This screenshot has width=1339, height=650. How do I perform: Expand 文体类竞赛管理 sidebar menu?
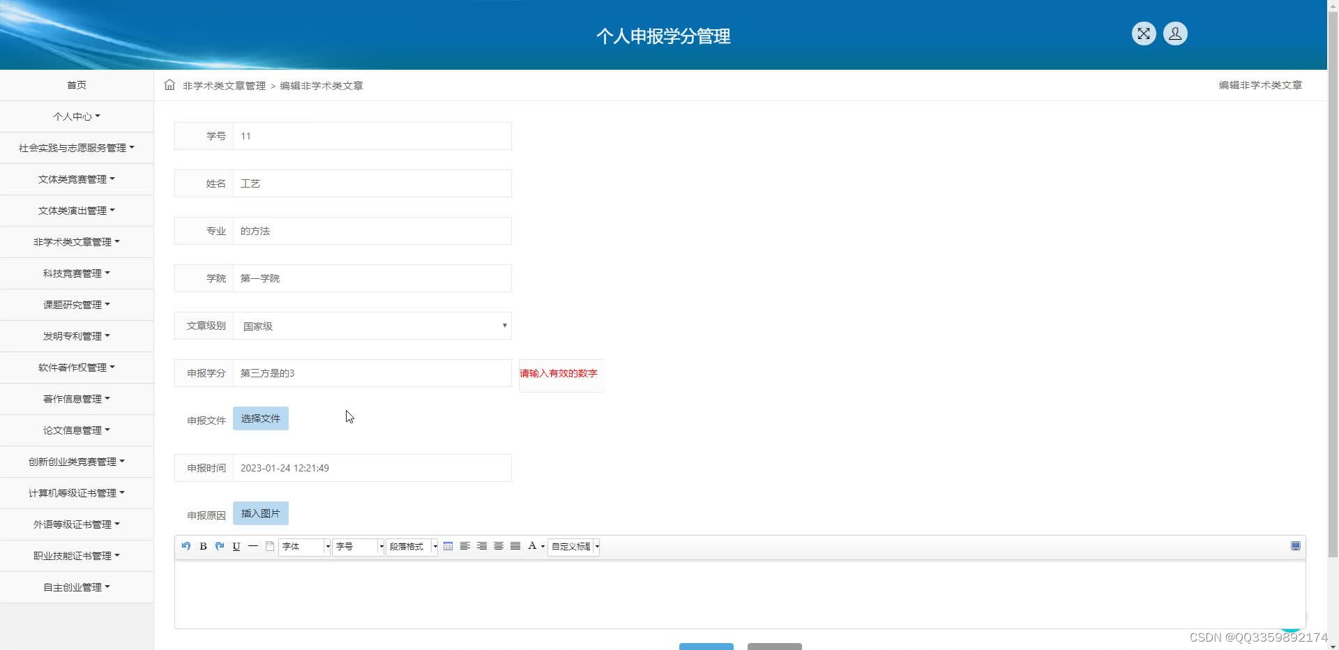tap(77, 179)
